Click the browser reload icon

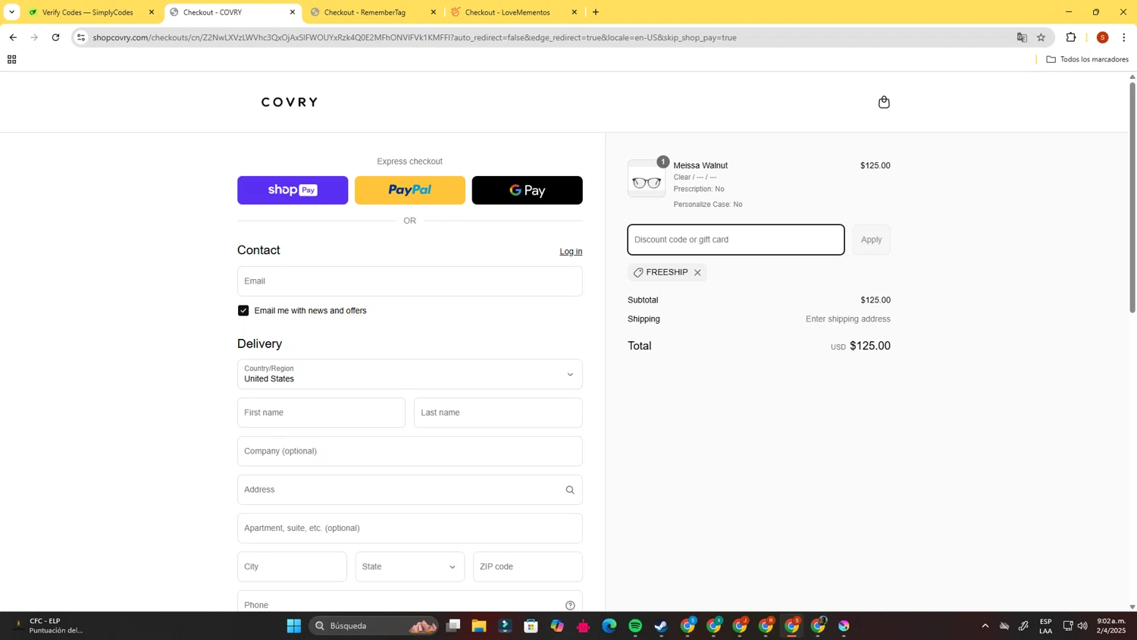(x=55, y=37)
